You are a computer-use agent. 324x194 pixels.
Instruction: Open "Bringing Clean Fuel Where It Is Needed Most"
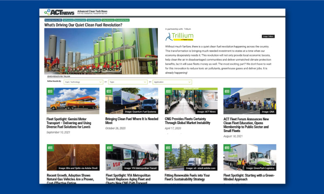[132, 121]
